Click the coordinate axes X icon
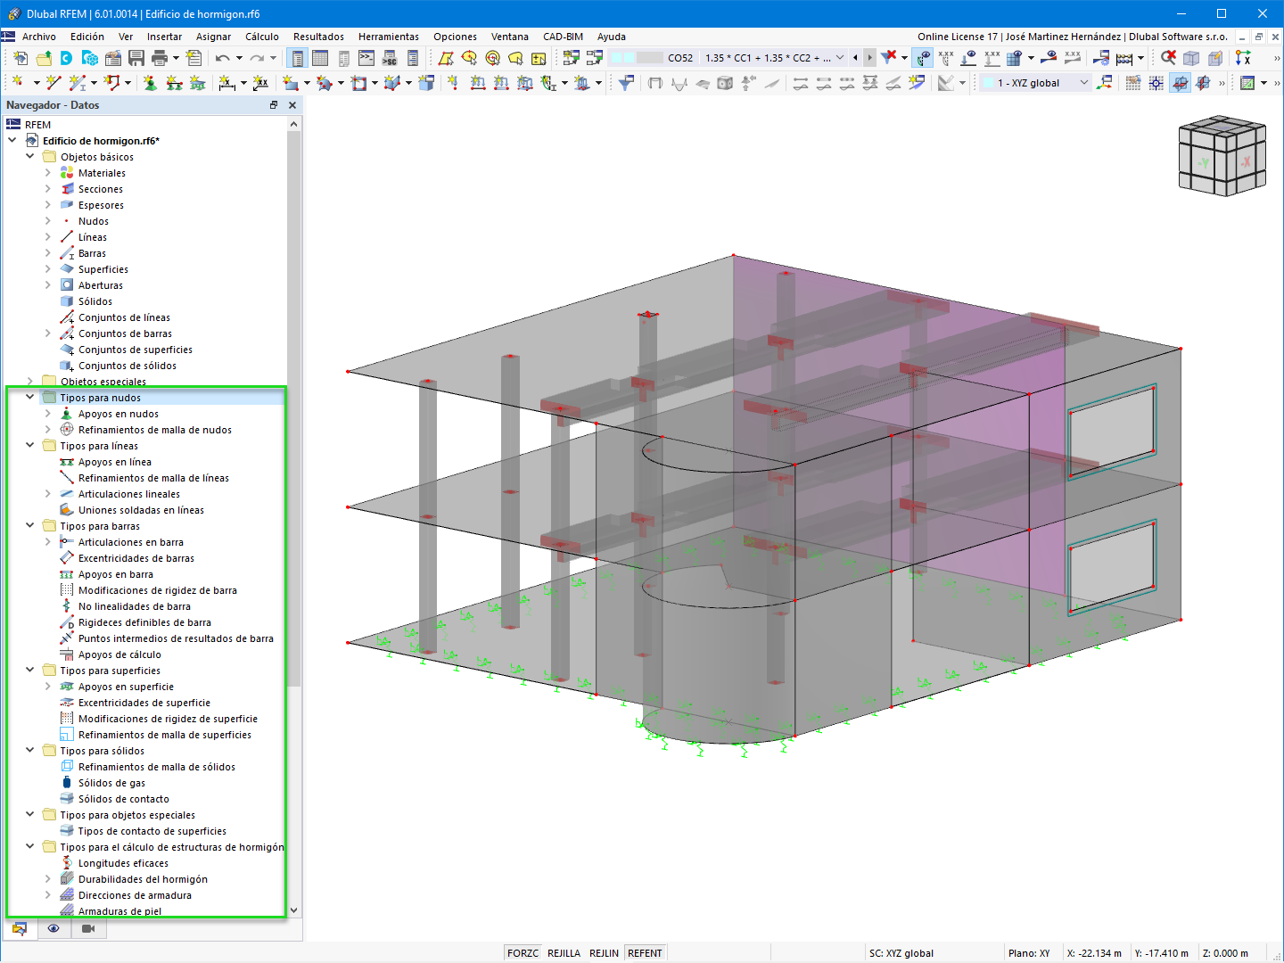 tap(1243, 58)
